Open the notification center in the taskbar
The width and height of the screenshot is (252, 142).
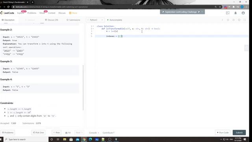tap(245, 139)
